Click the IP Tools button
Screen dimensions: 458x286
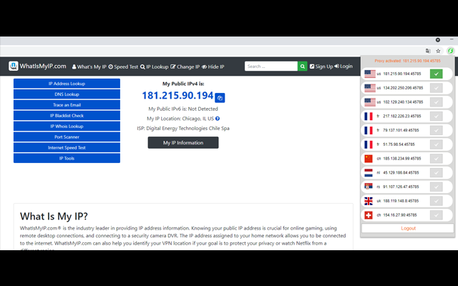coord(67,158)
